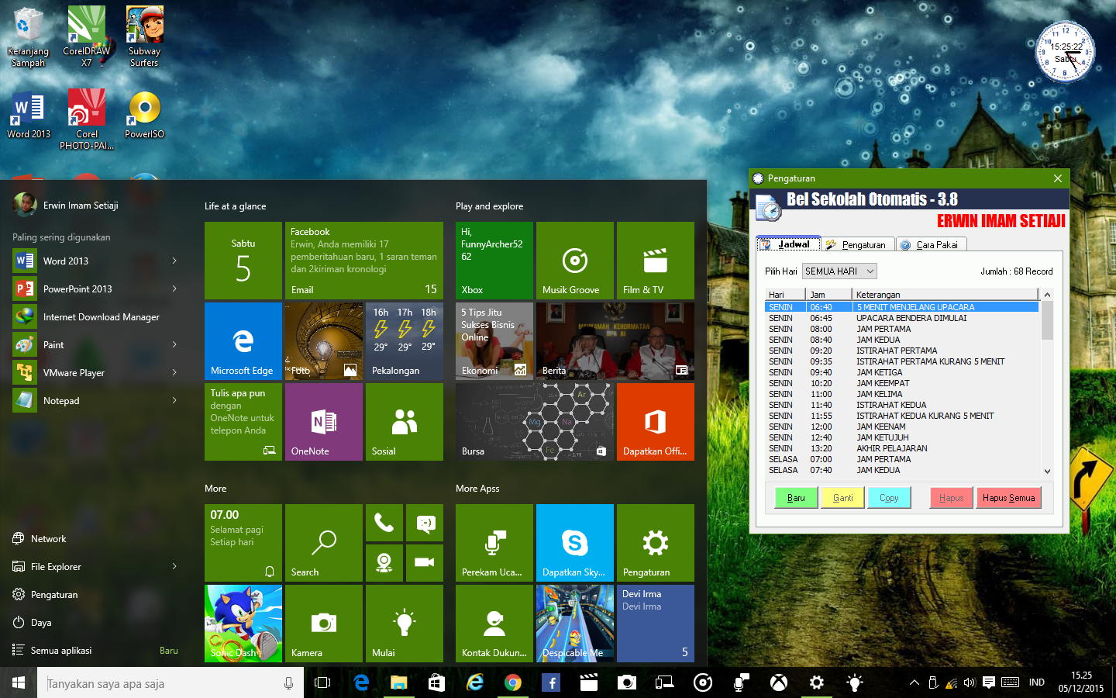
Task: Open Task View on the taskbar
Action: point(322,682)
